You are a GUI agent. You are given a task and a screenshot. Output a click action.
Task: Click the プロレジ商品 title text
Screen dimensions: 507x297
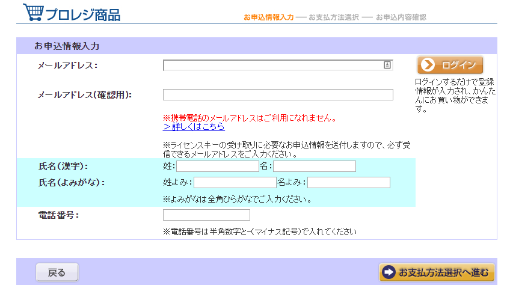coord(83,15)
